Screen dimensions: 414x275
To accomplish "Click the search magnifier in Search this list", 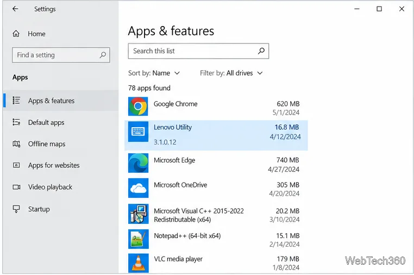I will [261, 51].
